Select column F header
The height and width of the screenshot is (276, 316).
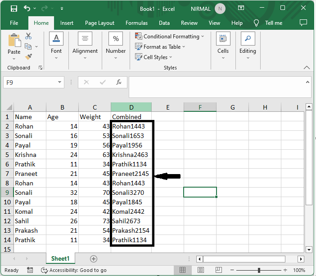tap(200, 107)
